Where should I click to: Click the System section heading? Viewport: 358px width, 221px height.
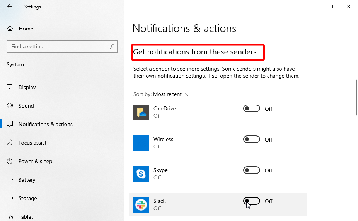tap(15, 64)
